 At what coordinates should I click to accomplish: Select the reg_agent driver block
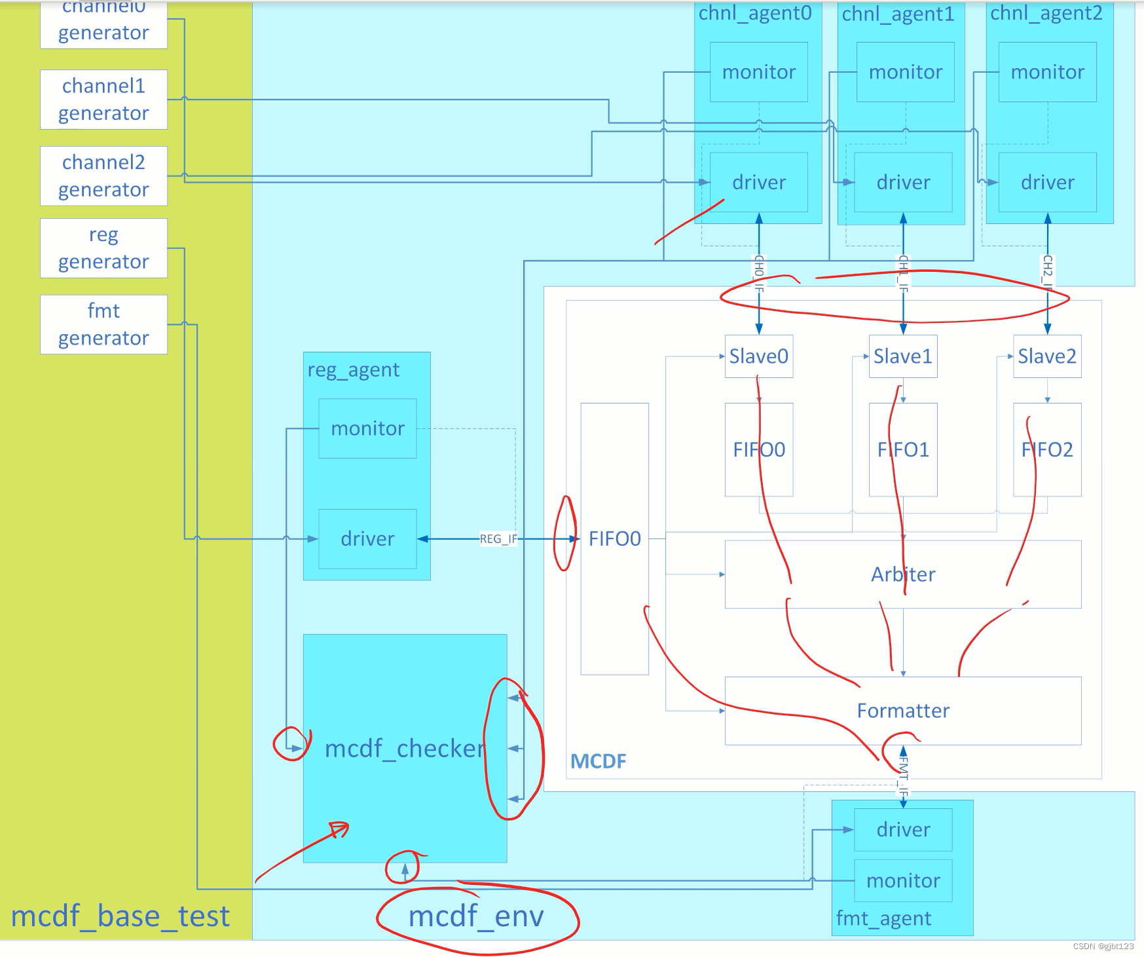pos(367,539)
